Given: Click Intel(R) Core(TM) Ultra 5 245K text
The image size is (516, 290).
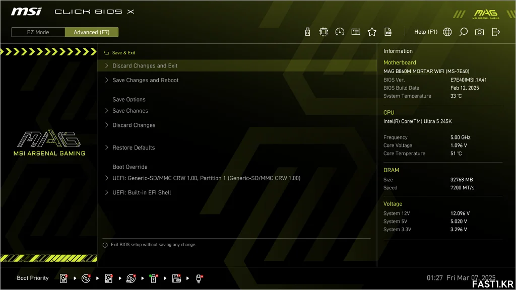Looking at the screenshot, I should tap(417, 121).
